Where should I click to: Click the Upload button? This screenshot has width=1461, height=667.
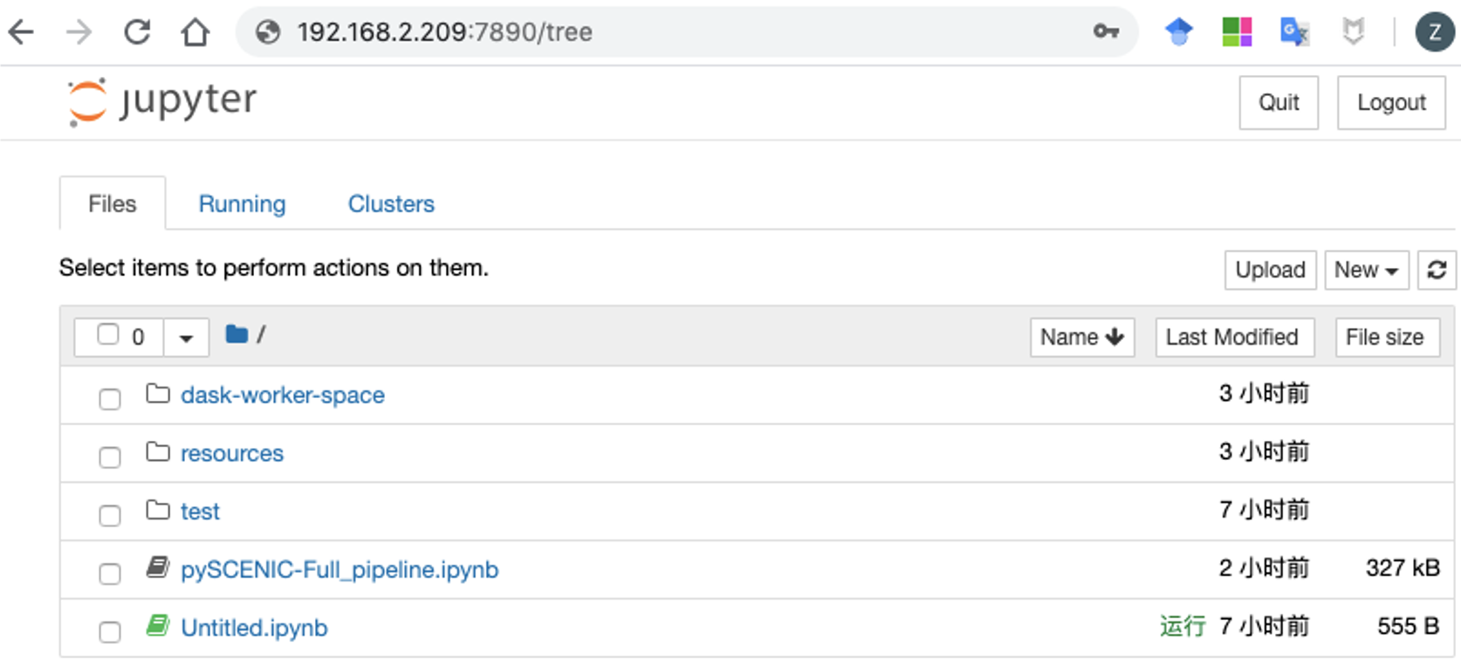1270,270
